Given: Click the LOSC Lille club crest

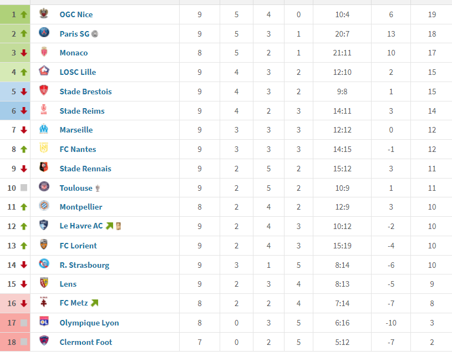Looking at the screenshot, I should [x=44, y=72].
